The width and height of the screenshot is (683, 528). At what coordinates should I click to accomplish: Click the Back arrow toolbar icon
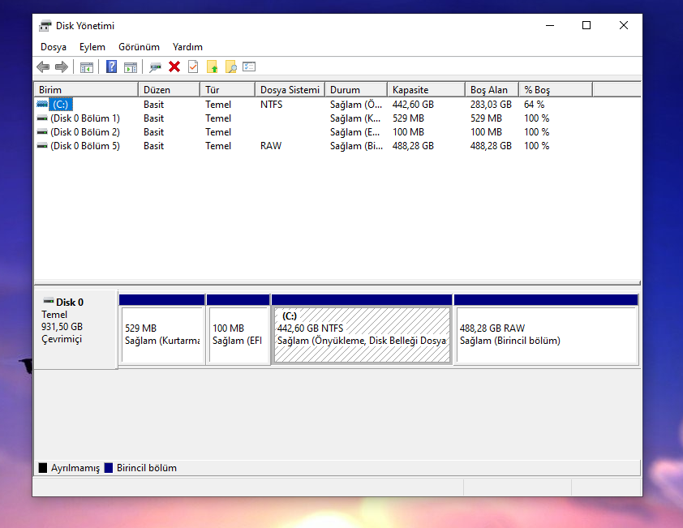point(43,67)
